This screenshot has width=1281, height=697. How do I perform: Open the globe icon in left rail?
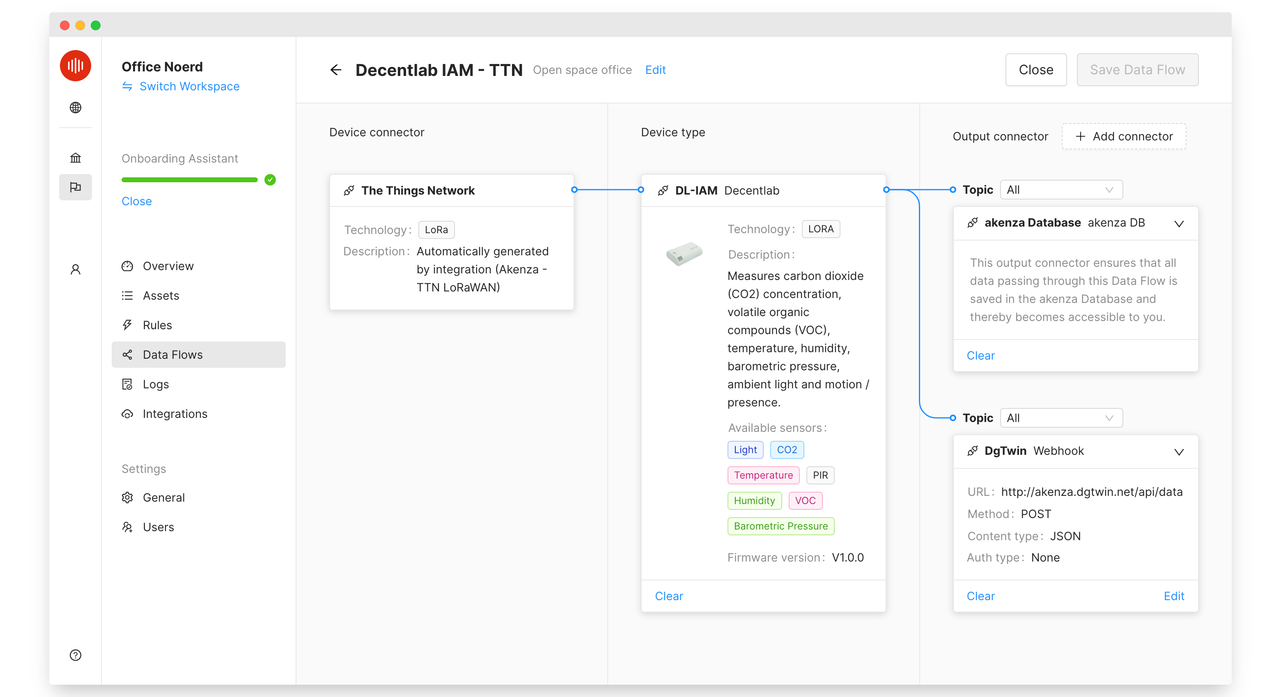(75, 108)
